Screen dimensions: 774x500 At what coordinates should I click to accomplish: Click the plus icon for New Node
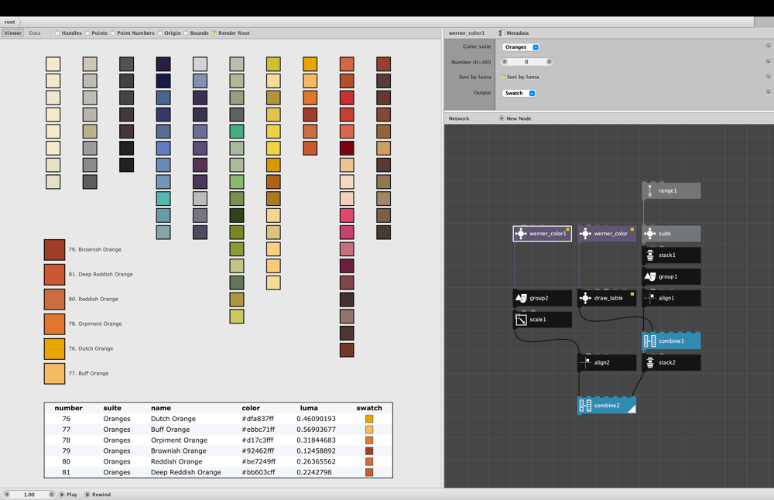coord(502,118)
